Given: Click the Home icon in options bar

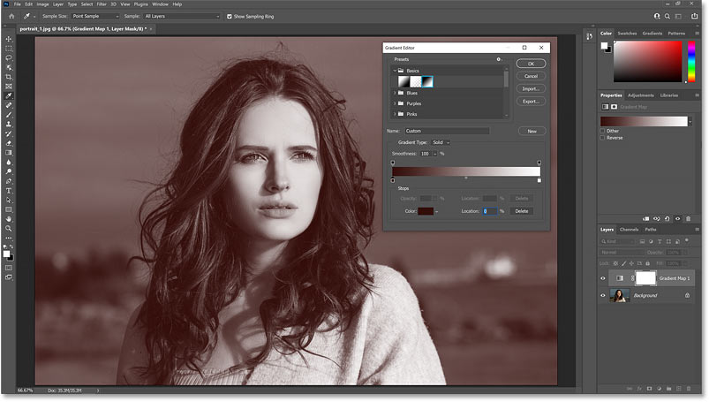Looking at the screenshot, I should 11,16.
